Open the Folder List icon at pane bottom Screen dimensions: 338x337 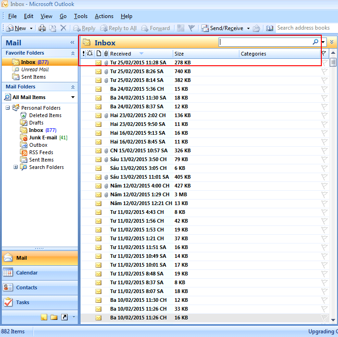point(54,317)
